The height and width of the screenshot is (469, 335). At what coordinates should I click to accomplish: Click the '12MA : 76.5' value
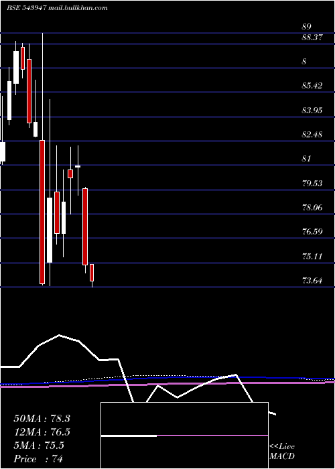[42, 432]
